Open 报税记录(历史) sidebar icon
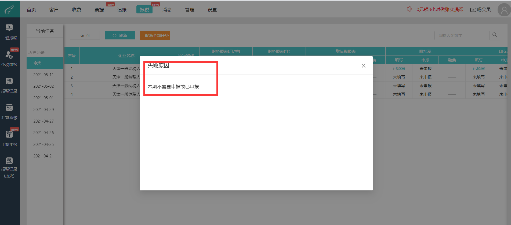This screenshot has width=511, height=225. coord(9,161)
